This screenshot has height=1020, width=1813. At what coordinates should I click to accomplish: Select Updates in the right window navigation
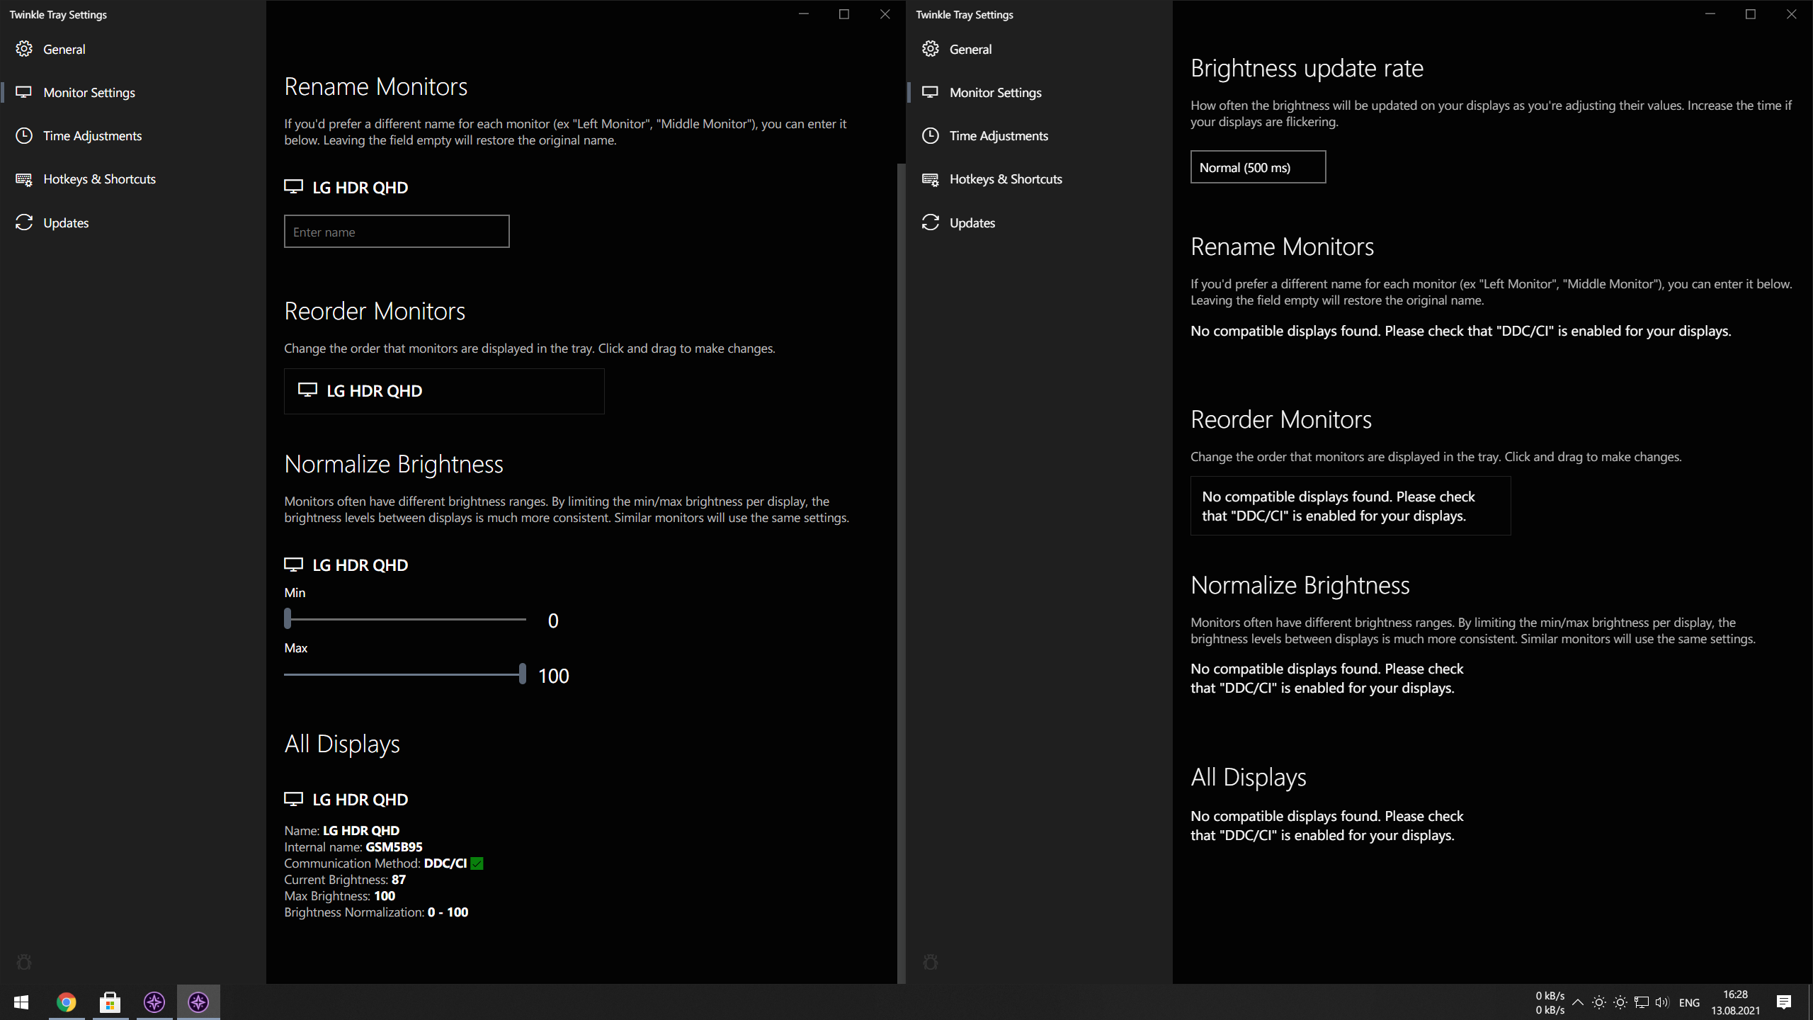[x=970, y=222]
